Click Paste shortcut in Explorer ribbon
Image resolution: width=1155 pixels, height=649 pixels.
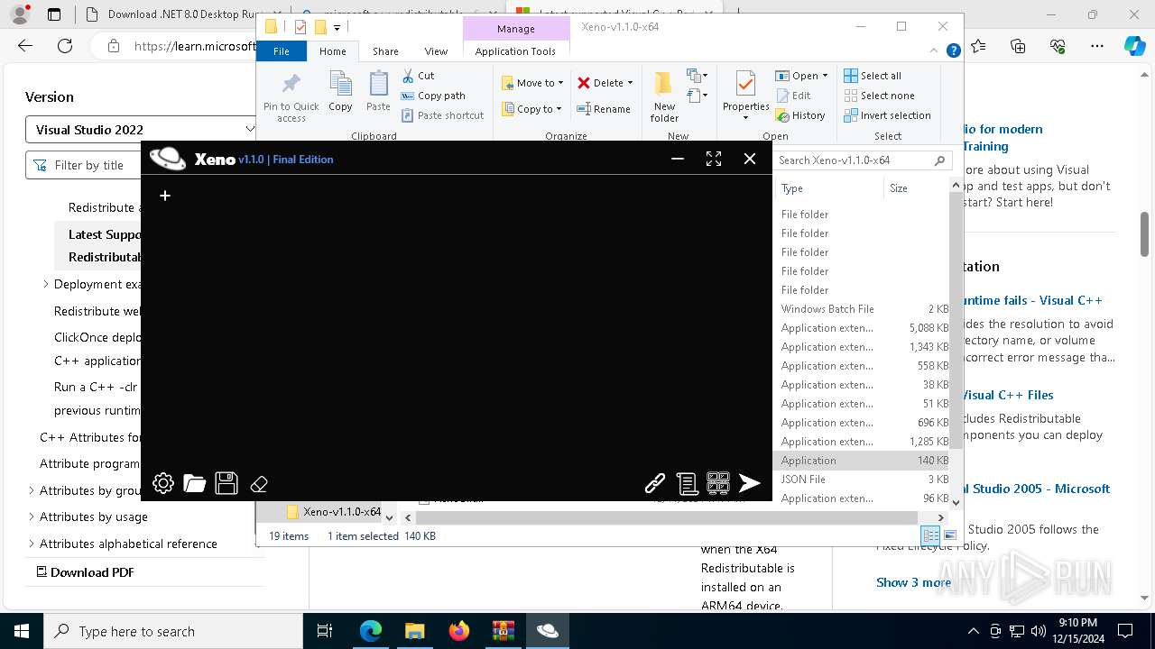[442, 115]
